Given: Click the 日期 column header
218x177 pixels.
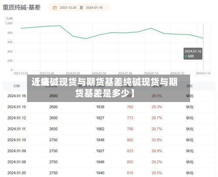Looking at the screenshot, I should pyautogui.click(x=17, y=86).
